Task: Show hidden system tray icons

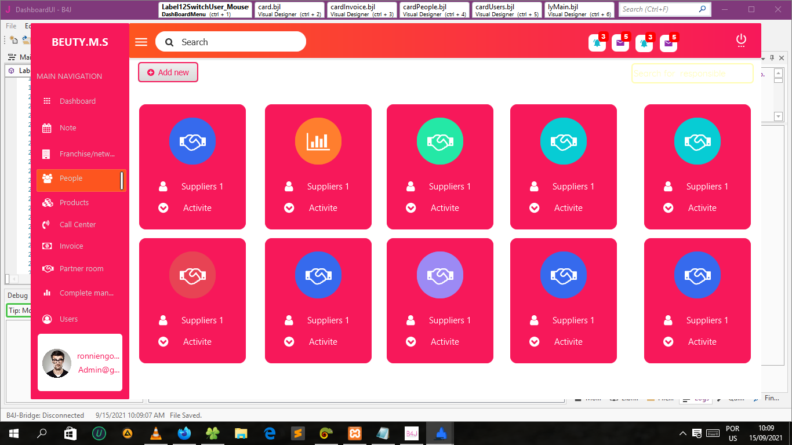Action: (x=683, y=433)
